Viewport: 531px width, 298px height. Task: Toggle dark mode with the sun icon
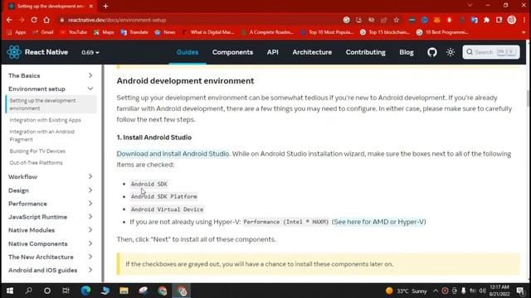tap(450, 52)
